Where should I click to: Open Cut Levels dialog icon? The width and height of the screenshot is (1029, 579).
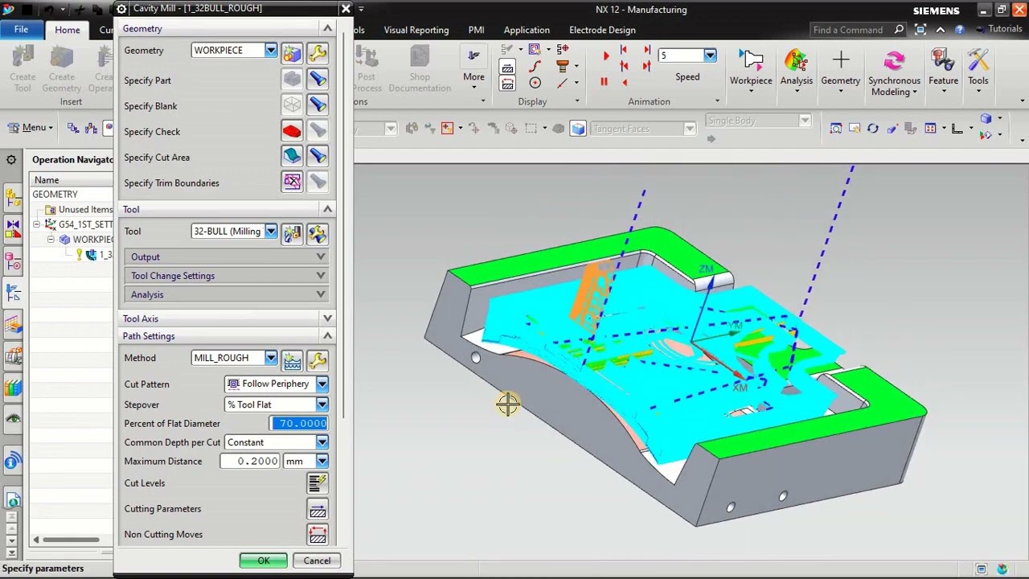[x=318, y=482]
